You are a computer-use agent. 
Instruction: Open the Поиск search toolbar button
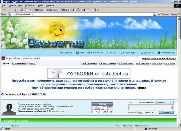39,10
